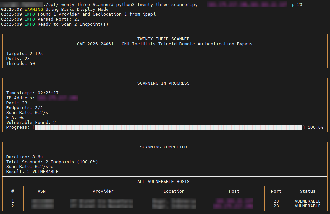Click port 23 in table row 1
330x214 pixels.
click(276, 201)
